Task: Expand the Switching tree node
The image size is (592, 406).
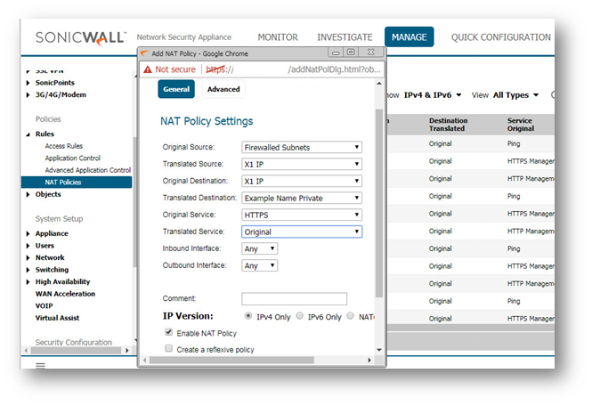Action: pos(28,270)
